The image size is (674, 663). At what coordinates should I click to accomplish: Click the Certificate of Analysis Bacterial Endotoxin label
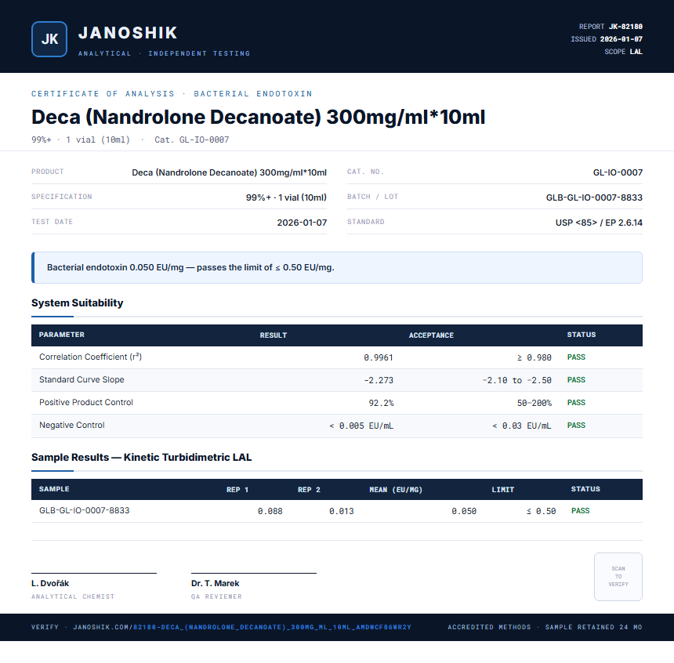click(x=172, y=94)
